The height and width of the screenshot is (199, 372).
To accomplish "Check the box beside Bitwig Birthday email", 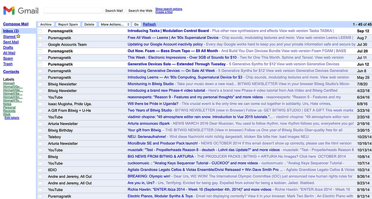I will tap(40, 130).
